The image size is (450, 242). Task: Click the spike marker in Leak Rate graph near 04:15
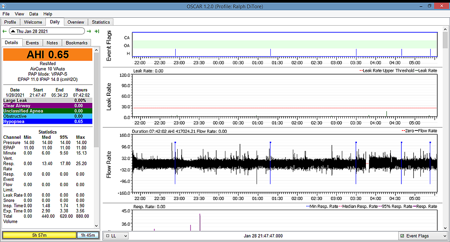pos(386,114)
